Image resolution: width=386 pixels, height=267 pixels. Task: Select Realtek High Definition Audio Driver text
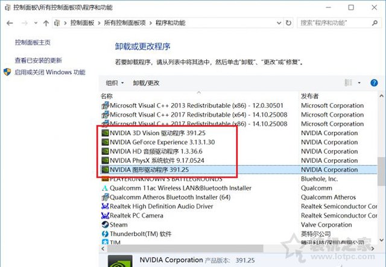162,206
